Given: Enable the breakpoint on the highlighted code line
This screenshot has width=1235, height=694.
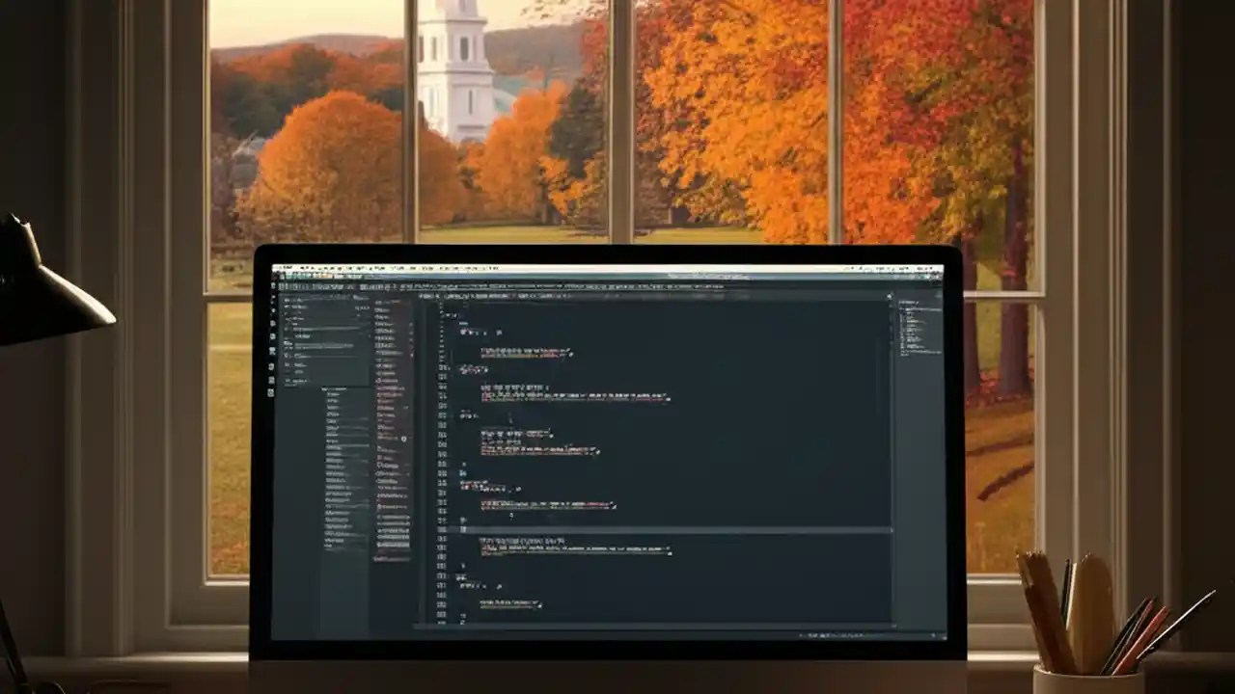Looking at the screenshot, I should click(x=434, y=530).
